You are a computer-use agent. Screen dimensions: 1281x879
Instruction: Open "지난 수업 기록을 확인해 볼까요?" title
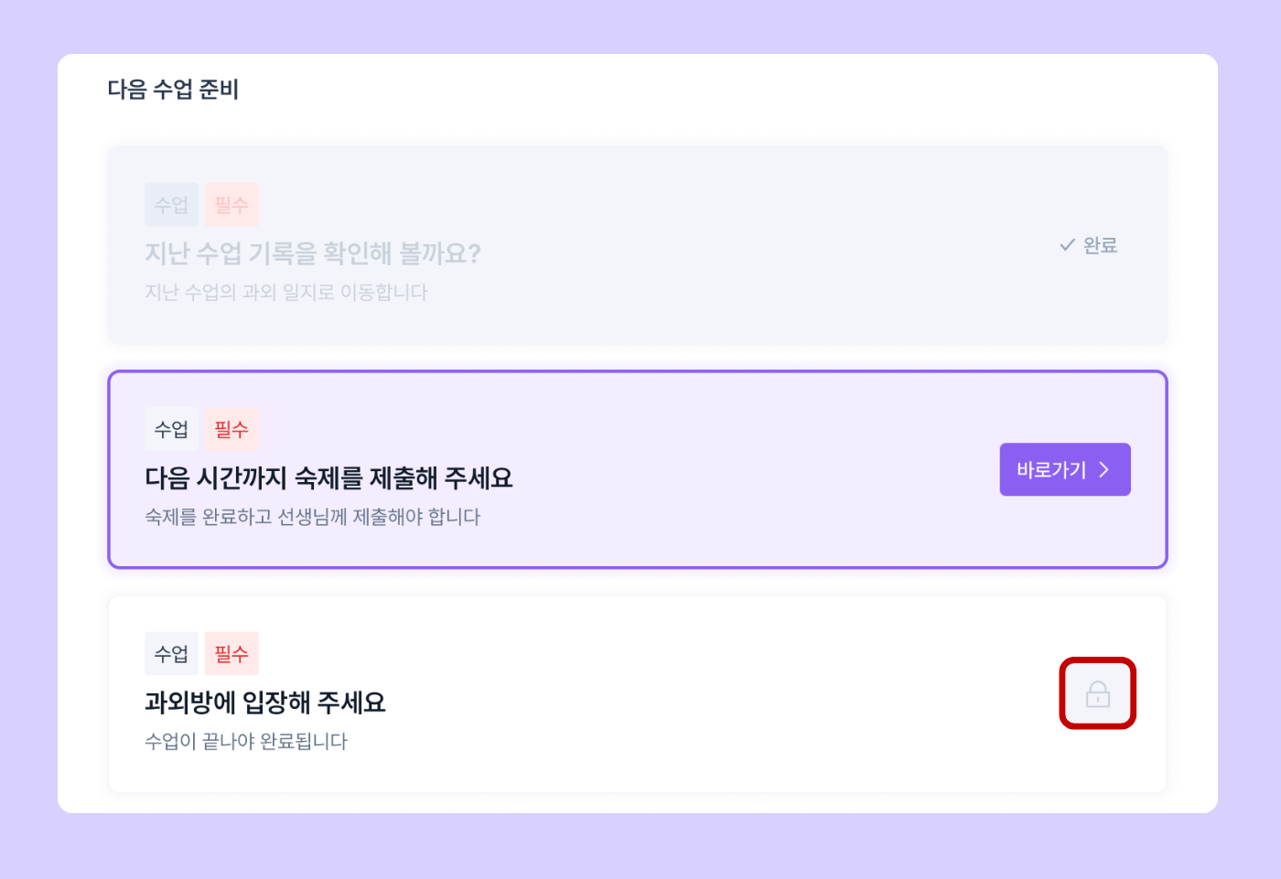313,253
